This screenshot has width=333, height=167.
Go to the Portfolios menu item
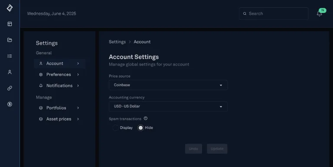point(60,108)
